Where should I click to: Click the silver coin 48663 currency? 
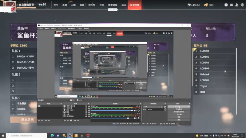tap(194, 5)
